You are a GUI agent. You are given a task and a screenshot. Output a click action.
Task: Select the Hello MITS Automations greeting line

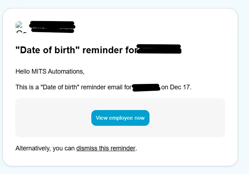(x=50, y=71)
